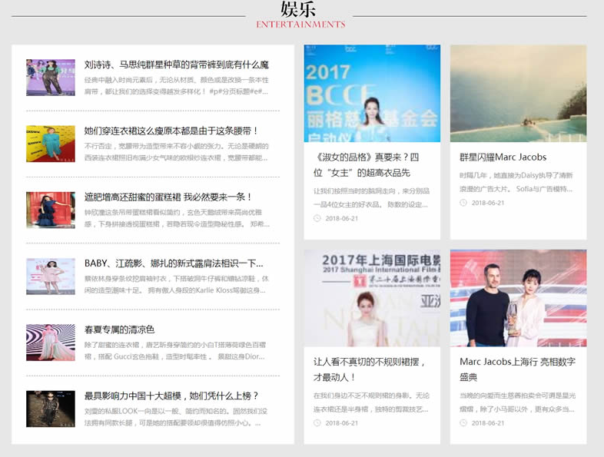The image size is (604, 457).
Task: Open article 春夏专属的清凉色
Action: [119, 330]
